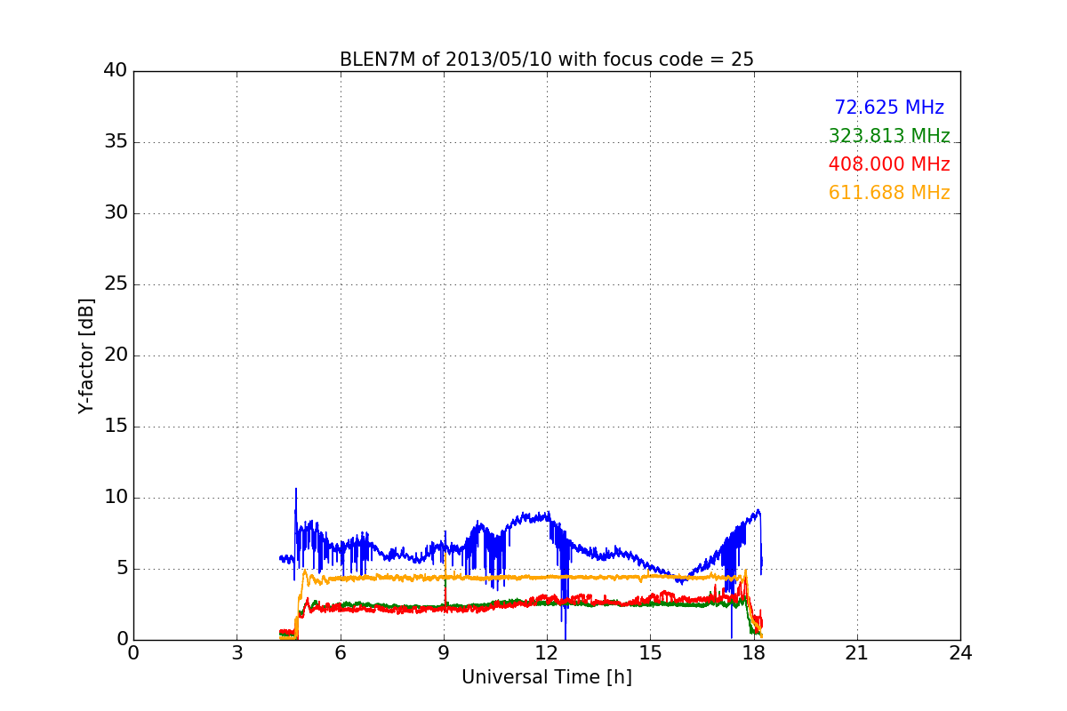Select the plot title 'BLEN7M of 2013/05/10 with focus code = 25'
1067x711 pixels.
[x=547, y=60]
